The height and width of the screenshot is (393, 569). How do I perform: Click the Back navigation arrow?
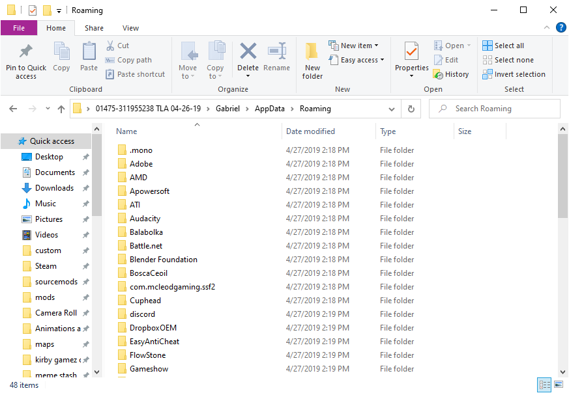click(13, 109)
